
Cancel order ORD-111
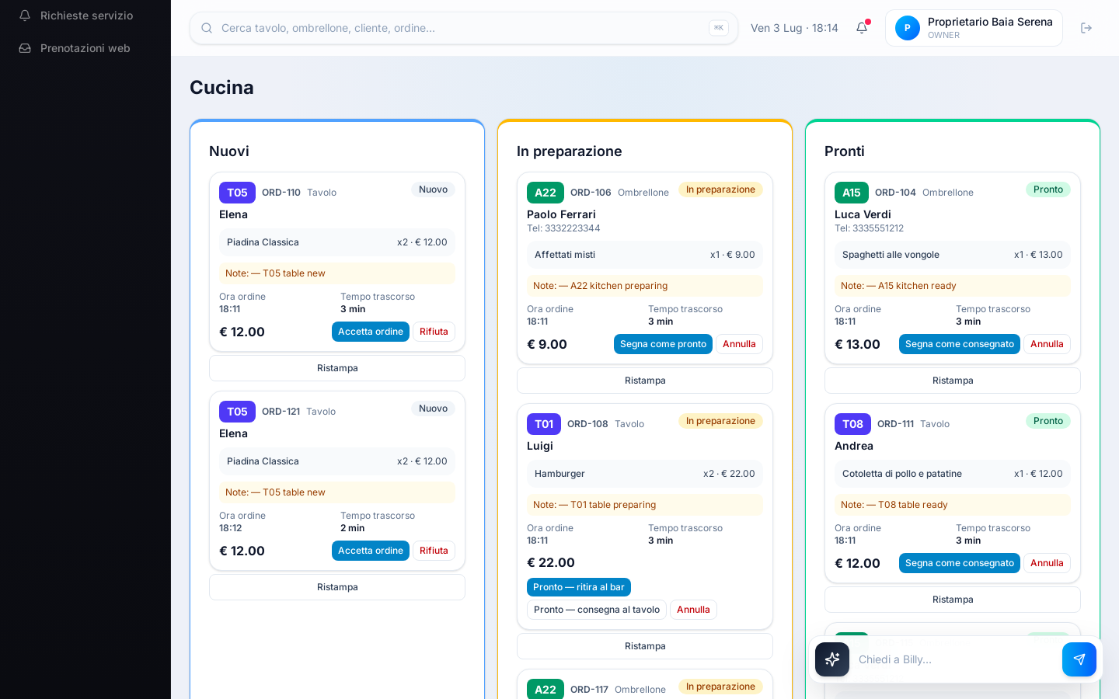(1047, 563)
